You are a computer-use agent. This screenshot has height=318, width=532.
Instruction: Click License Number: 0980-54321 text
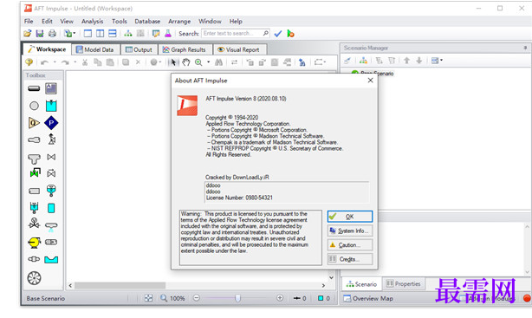pos(239,198)
